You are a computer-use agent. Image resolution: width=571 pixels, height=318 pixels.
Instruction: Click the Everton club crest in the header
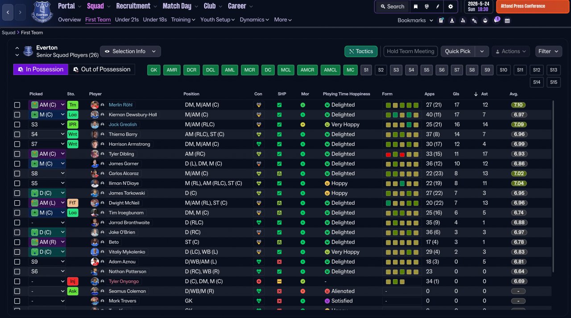pyautogui.click(x=41, y=12)
